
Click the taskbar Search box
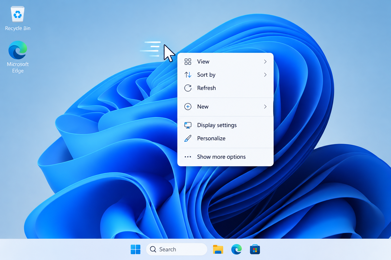177,249
